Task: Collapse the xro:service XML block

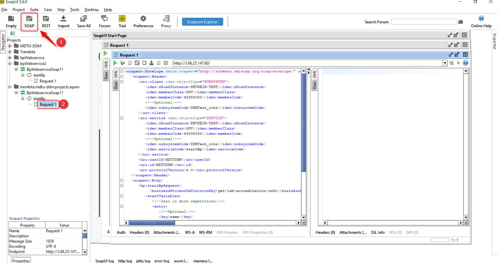Action: pyautogui.click(x=121, y=118)
